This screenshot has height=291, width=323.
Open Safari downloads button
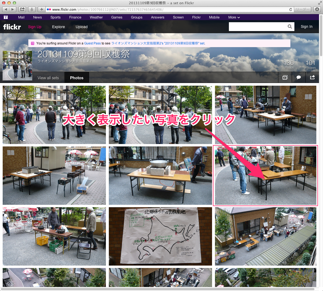point(317,9)
